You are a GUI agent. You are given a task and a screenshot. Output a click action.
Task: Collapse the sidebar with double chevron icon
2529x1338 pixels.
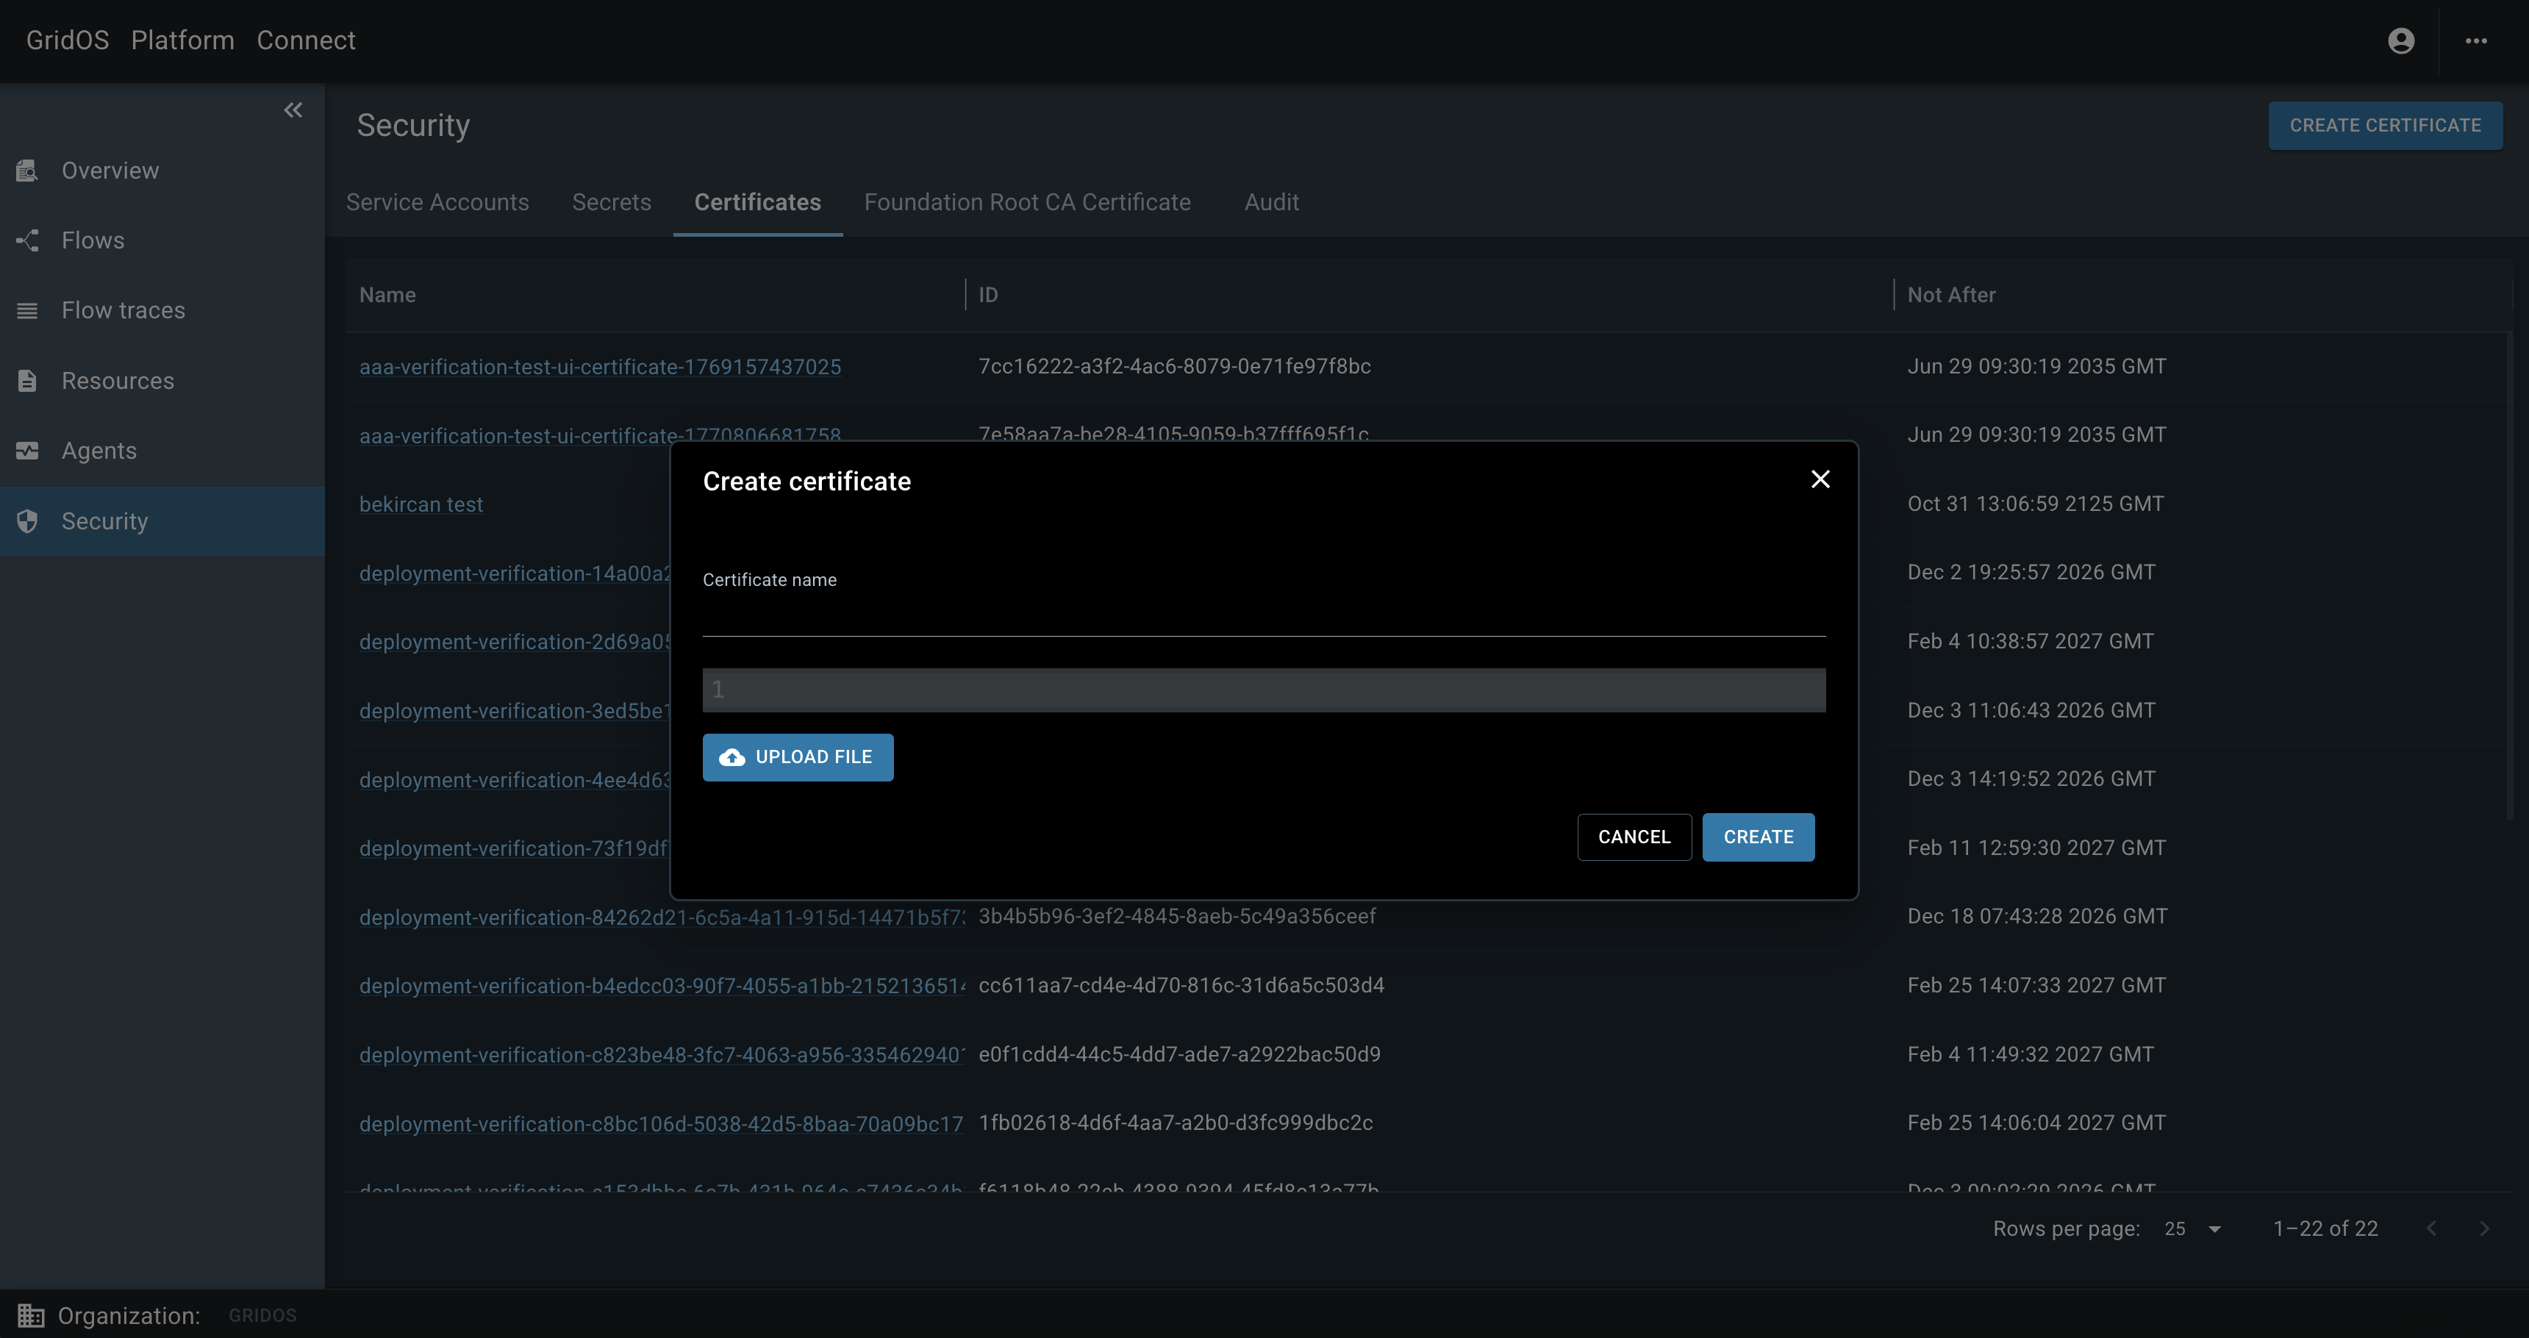tap(293, 110)
